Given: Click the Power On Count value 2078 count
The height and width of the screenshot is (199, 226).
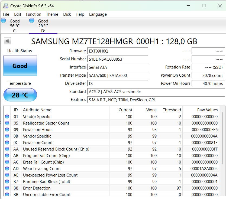Looking at the screenshot, I should point(208,76).
